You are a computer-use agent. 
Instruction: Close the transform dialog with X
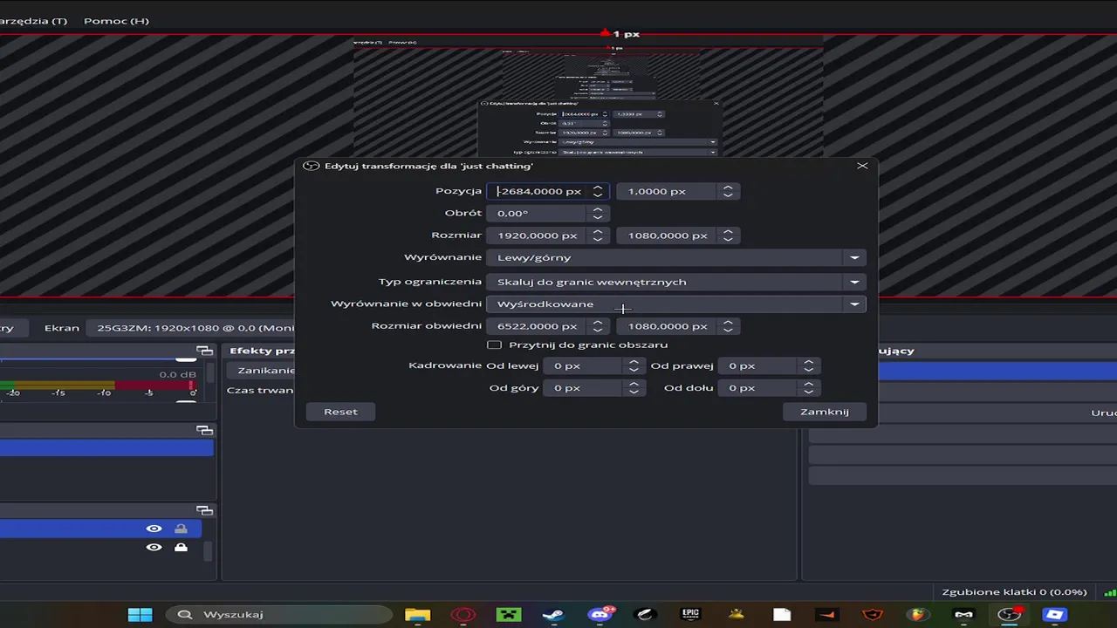point(862,166)
